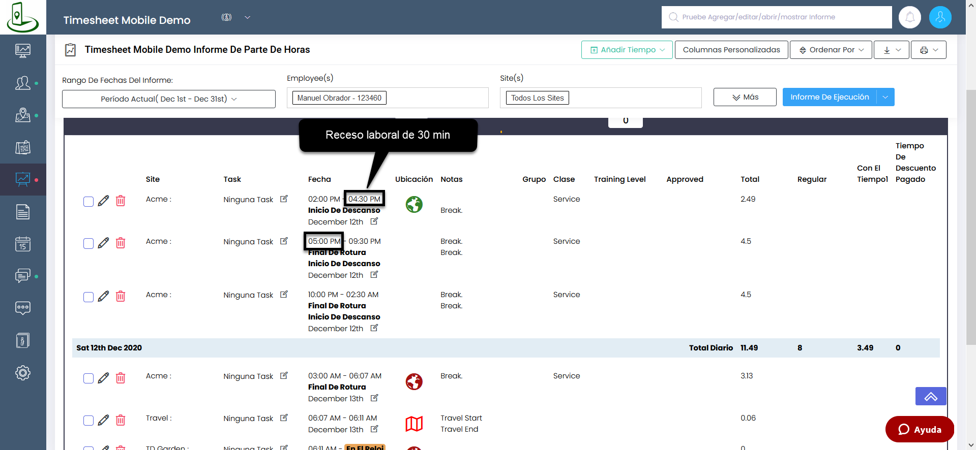Check the box for the 02:00 PM entry

pos(88,202)
